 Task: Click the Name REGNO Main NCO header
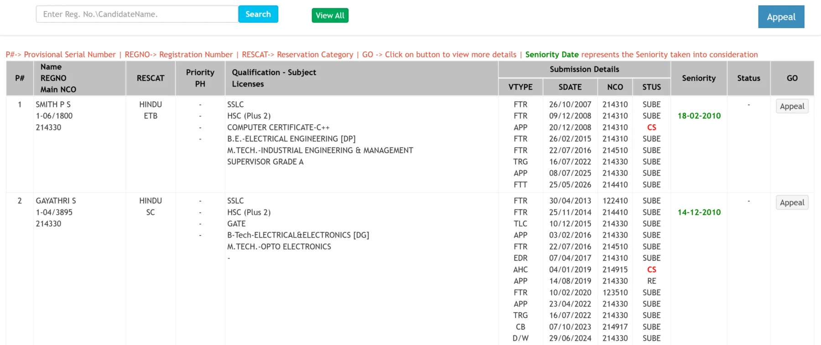(80, 78)
